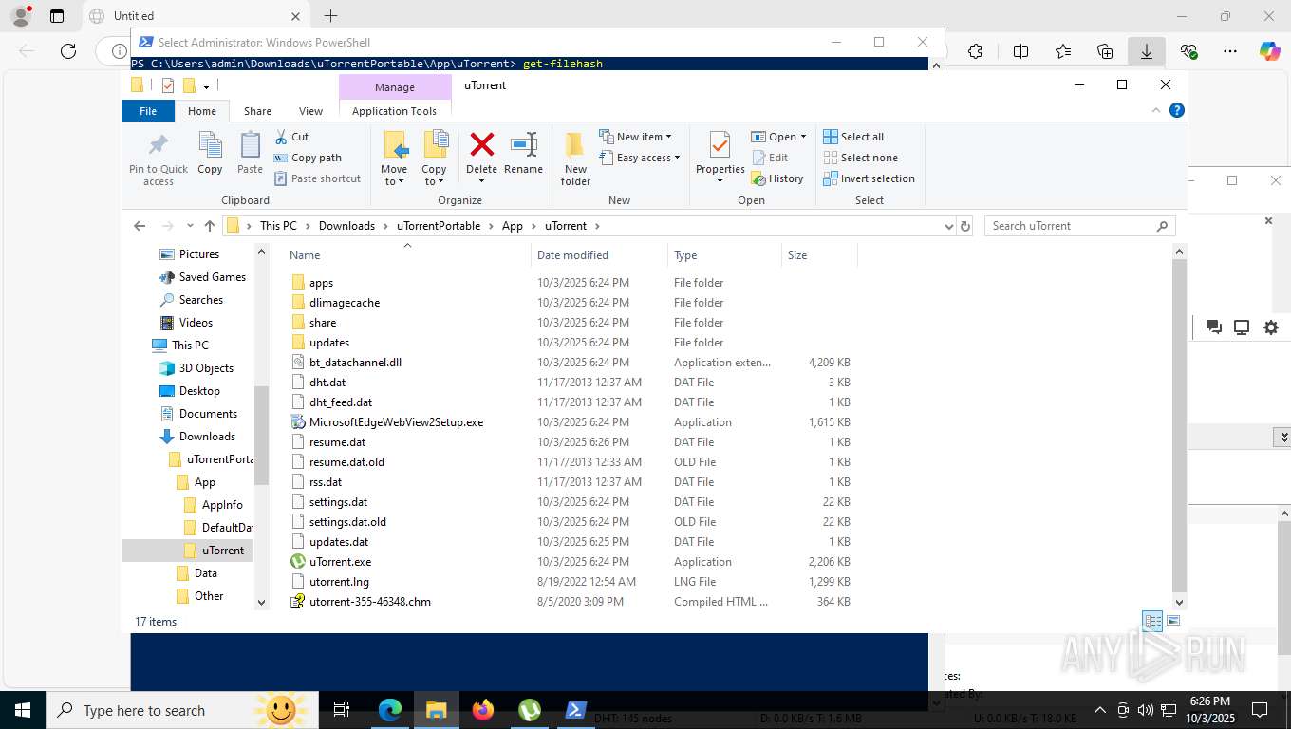Image resolution: width=1291 pixels, height=729 pixels.
Task: Switch to Details view layout icon
Action: pos(1152,622)
